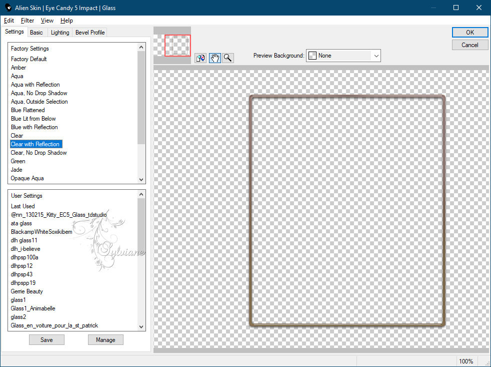Image resolution: width=491 pixels, height=367 pixels.
Task: Select Aqua, No Drop Shadow preset
Action: click(x=39, y=93)
